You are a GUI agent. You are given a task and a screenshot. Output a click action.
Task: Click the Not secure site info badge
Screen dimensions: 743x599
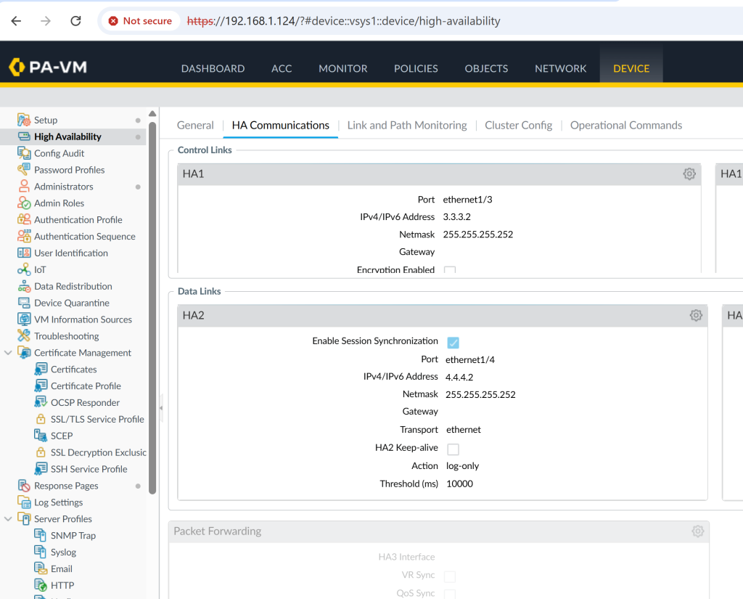point(140,21)
